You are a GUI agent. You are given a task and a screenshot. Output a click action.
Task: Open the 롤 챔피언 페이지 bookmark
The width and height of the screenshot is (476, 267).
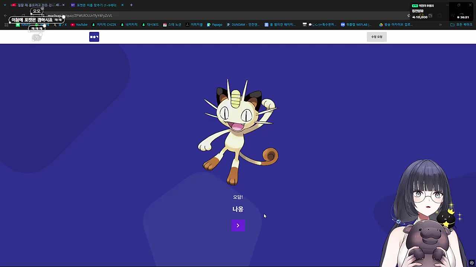tap(280, 24)
